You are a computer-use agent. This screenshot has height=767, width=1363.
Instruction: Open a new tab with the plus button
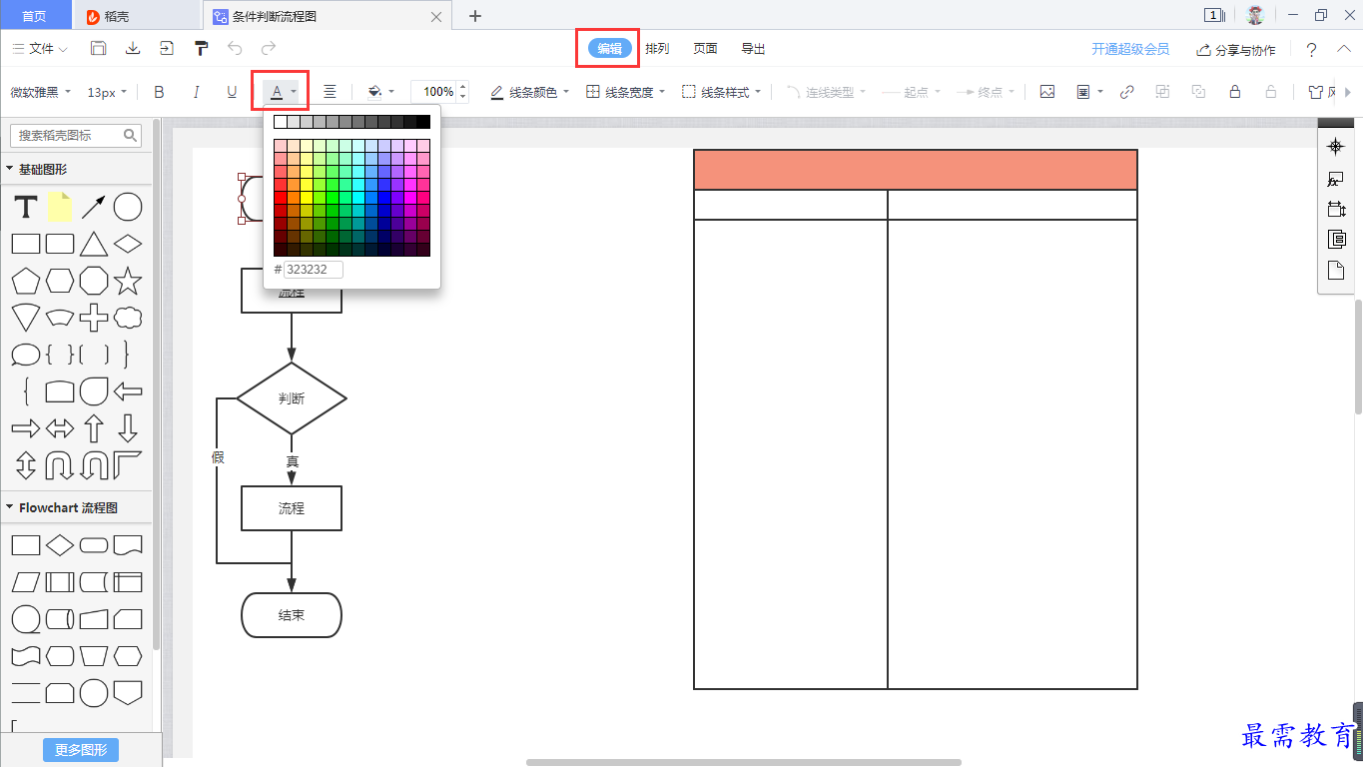pyautogui.click(x=475, y=16)
